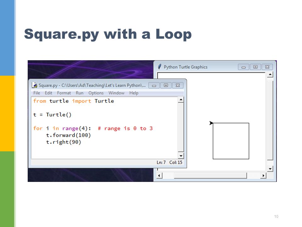Open the Run menu
302x227 pixels.
tap(80, 93)
